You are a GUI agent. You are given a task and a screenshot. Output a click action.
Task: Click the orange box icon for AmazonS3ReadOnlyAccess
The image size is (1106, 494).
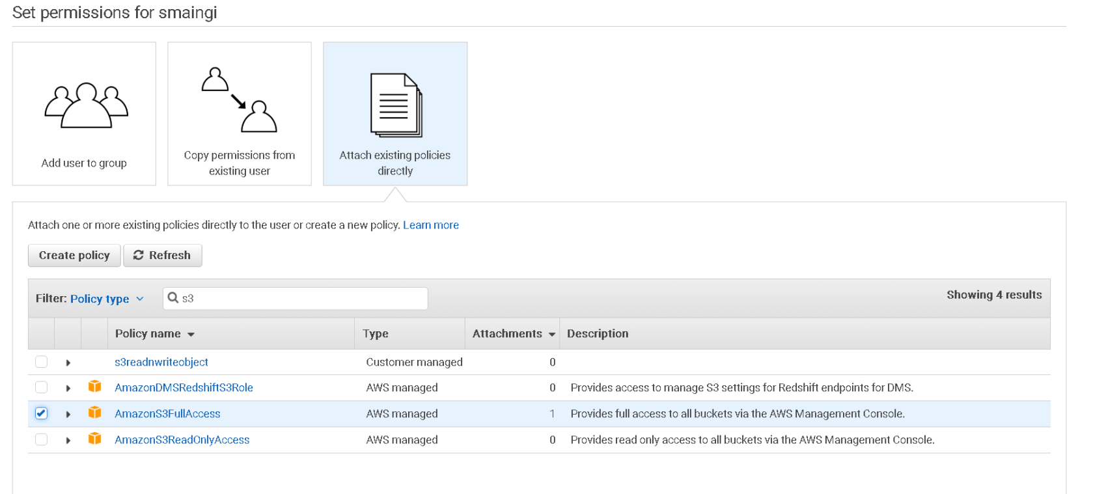tap(94, 439)
